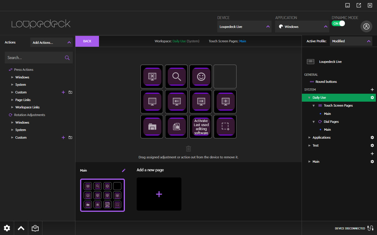
Task: Select the empty touch button slot
Action: click(x=225, y=76)
